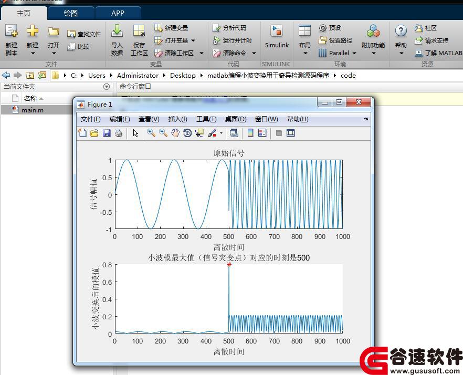Click the 导入数据 (Import Data) icon
Image resolution: width=463 pixels, height=375 pixels.
tap(117, 31)
